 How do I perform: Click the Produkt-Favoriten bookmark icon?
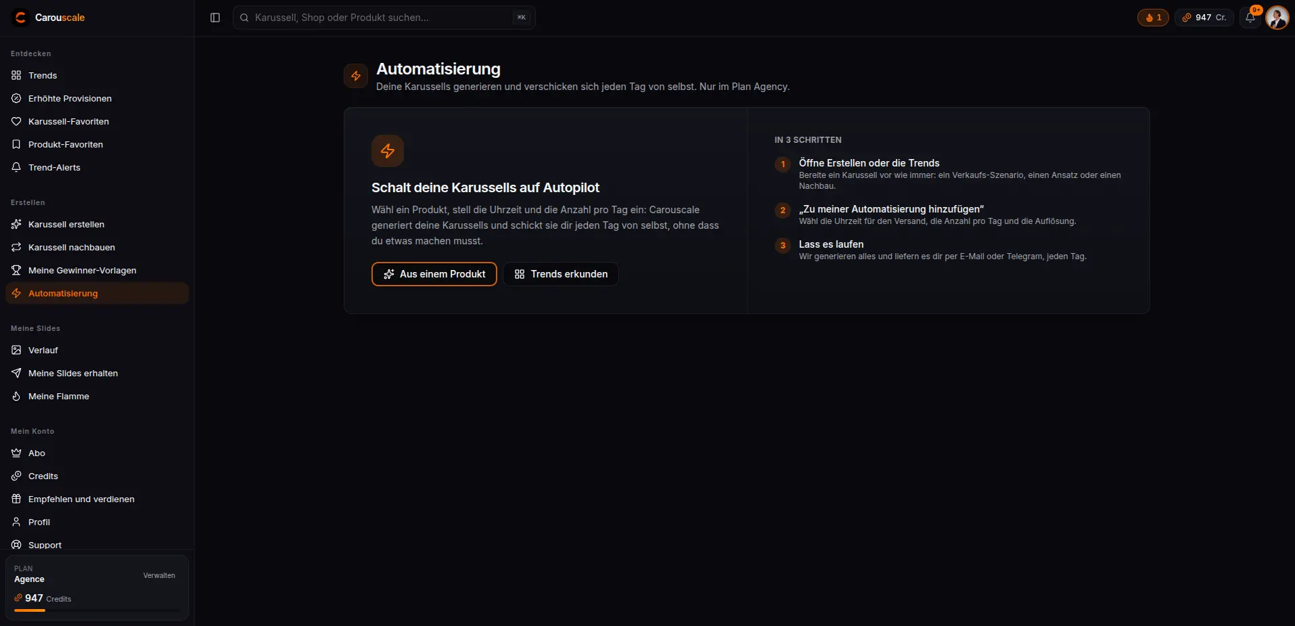(16, 144)
